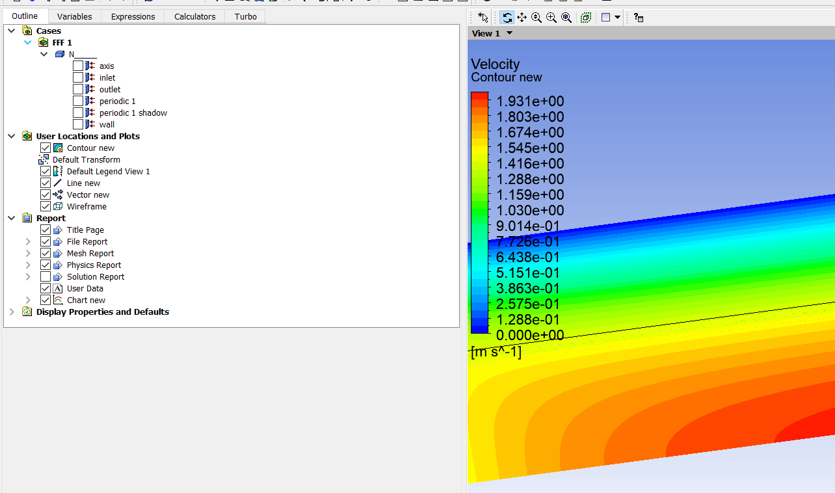
Task: Check the wall boundary checkbox
Action: (78, 125)
